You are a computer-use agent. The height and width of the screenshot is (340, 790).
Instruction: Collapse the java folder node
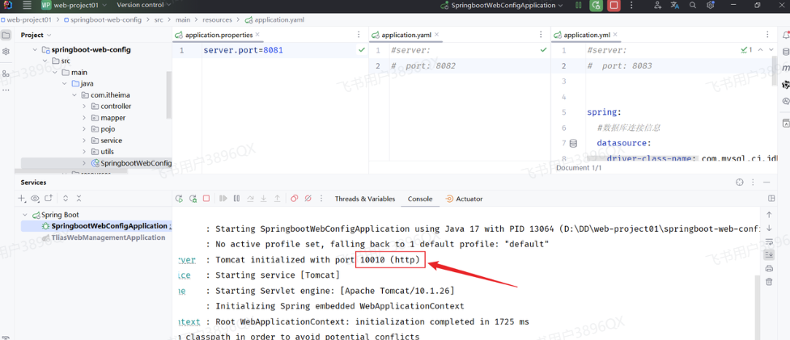tap(65, 83)
